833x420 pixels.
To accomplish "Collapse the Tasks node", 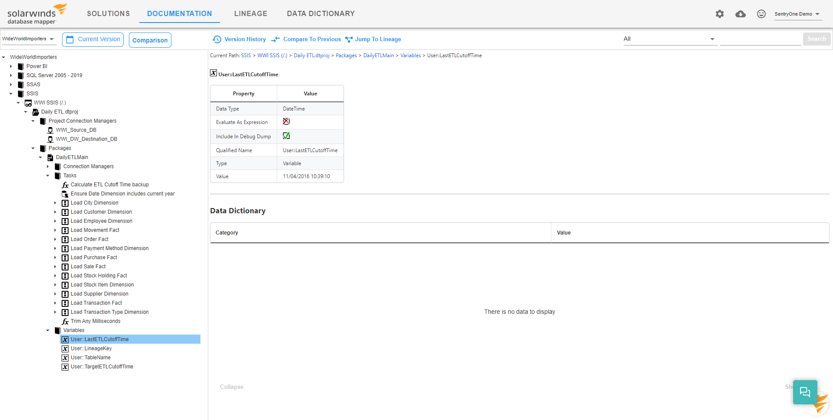I will pyautogui.click(x=48, y=176).
